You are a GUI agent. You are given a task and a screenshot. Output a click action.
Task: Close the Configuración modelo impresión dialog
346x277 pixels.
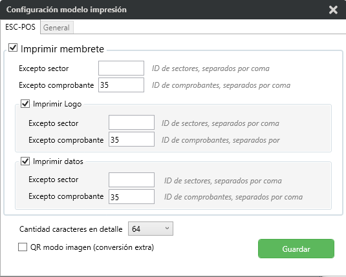[x=333, y=10]
